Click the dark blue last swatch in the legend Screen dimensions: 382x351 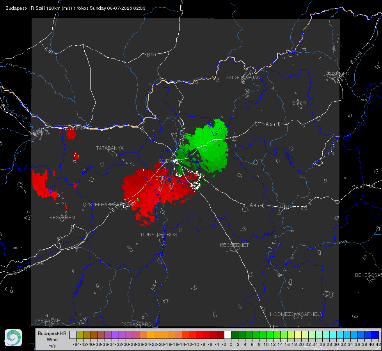pos(375,335)
